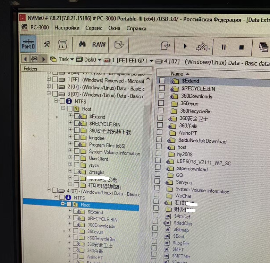This screenshot has height=263, width=270.
Task: Select the host folder in file list
Action: pos(182,147)
